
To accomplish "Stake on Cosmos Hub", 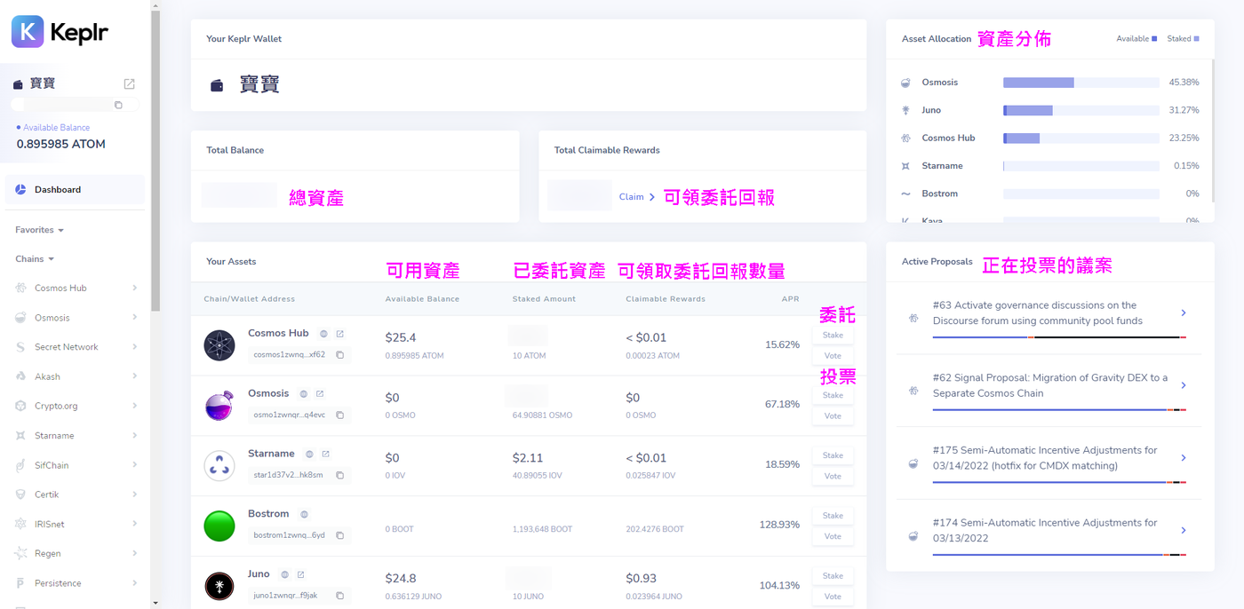I will tap(833, 336).
